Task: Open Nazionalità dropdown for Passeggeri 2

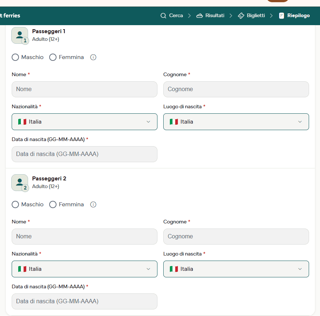Action: click(85, 269)
